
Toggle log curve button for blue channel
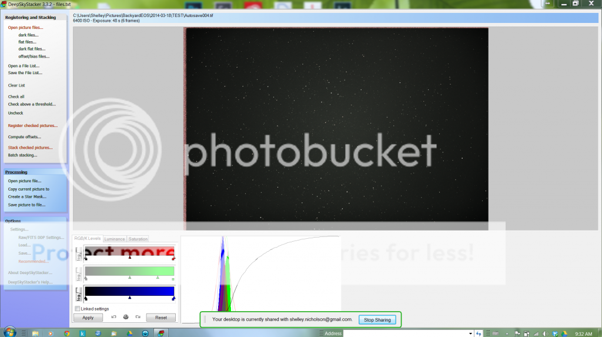(79, 294)
